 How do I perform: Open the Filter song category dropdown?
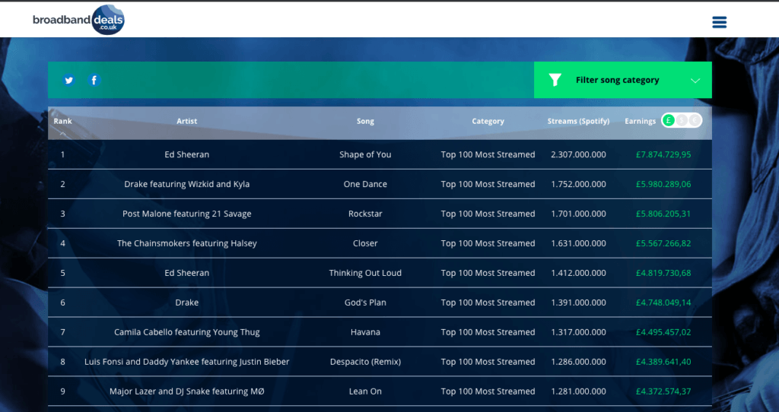[622, 80]
